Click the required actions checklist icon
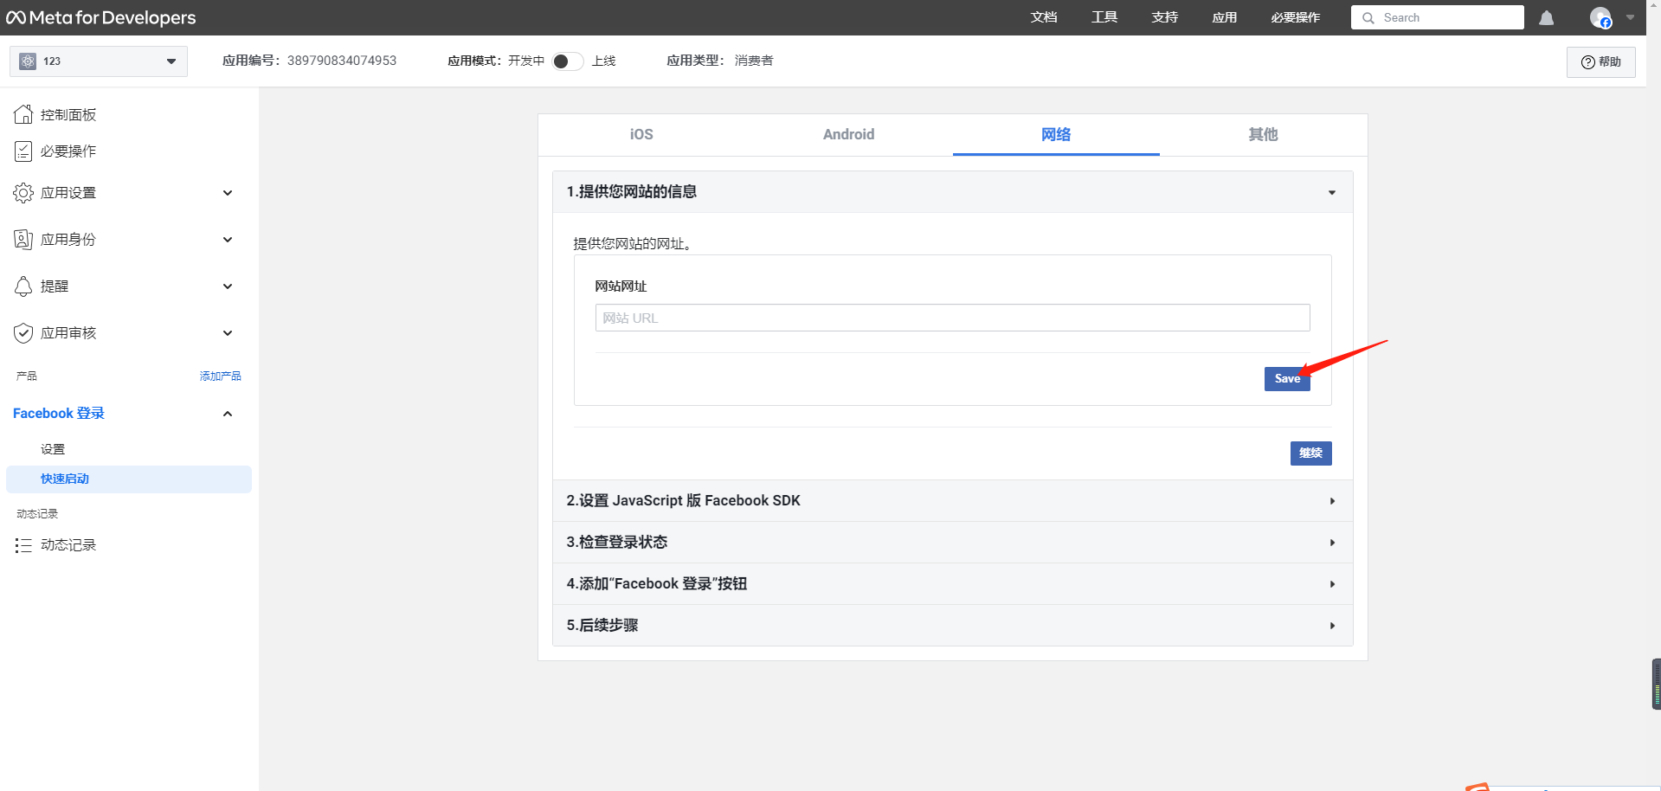The height and width of the screenshot is (791, 1661). [x=23, y=151]
